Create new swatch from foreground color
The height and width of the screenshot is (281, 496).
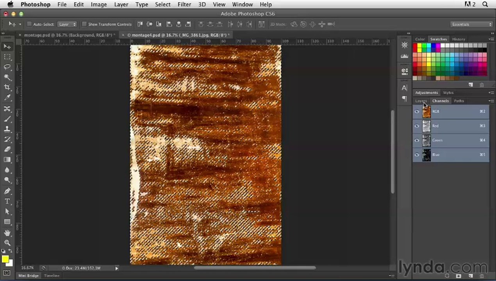coord(471,85)
